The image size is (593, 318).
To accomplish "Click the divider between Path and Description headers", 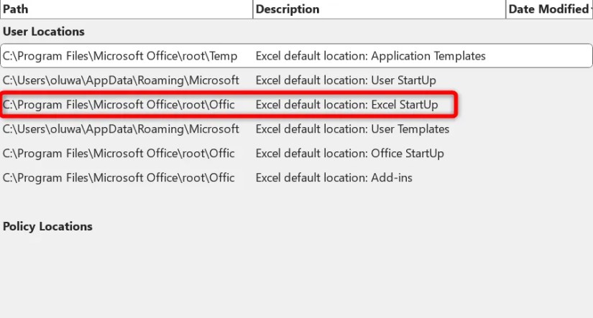I will (253, 9).
